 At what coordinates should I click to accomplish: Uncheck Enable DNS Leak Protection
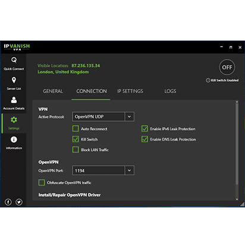(145, 139)
